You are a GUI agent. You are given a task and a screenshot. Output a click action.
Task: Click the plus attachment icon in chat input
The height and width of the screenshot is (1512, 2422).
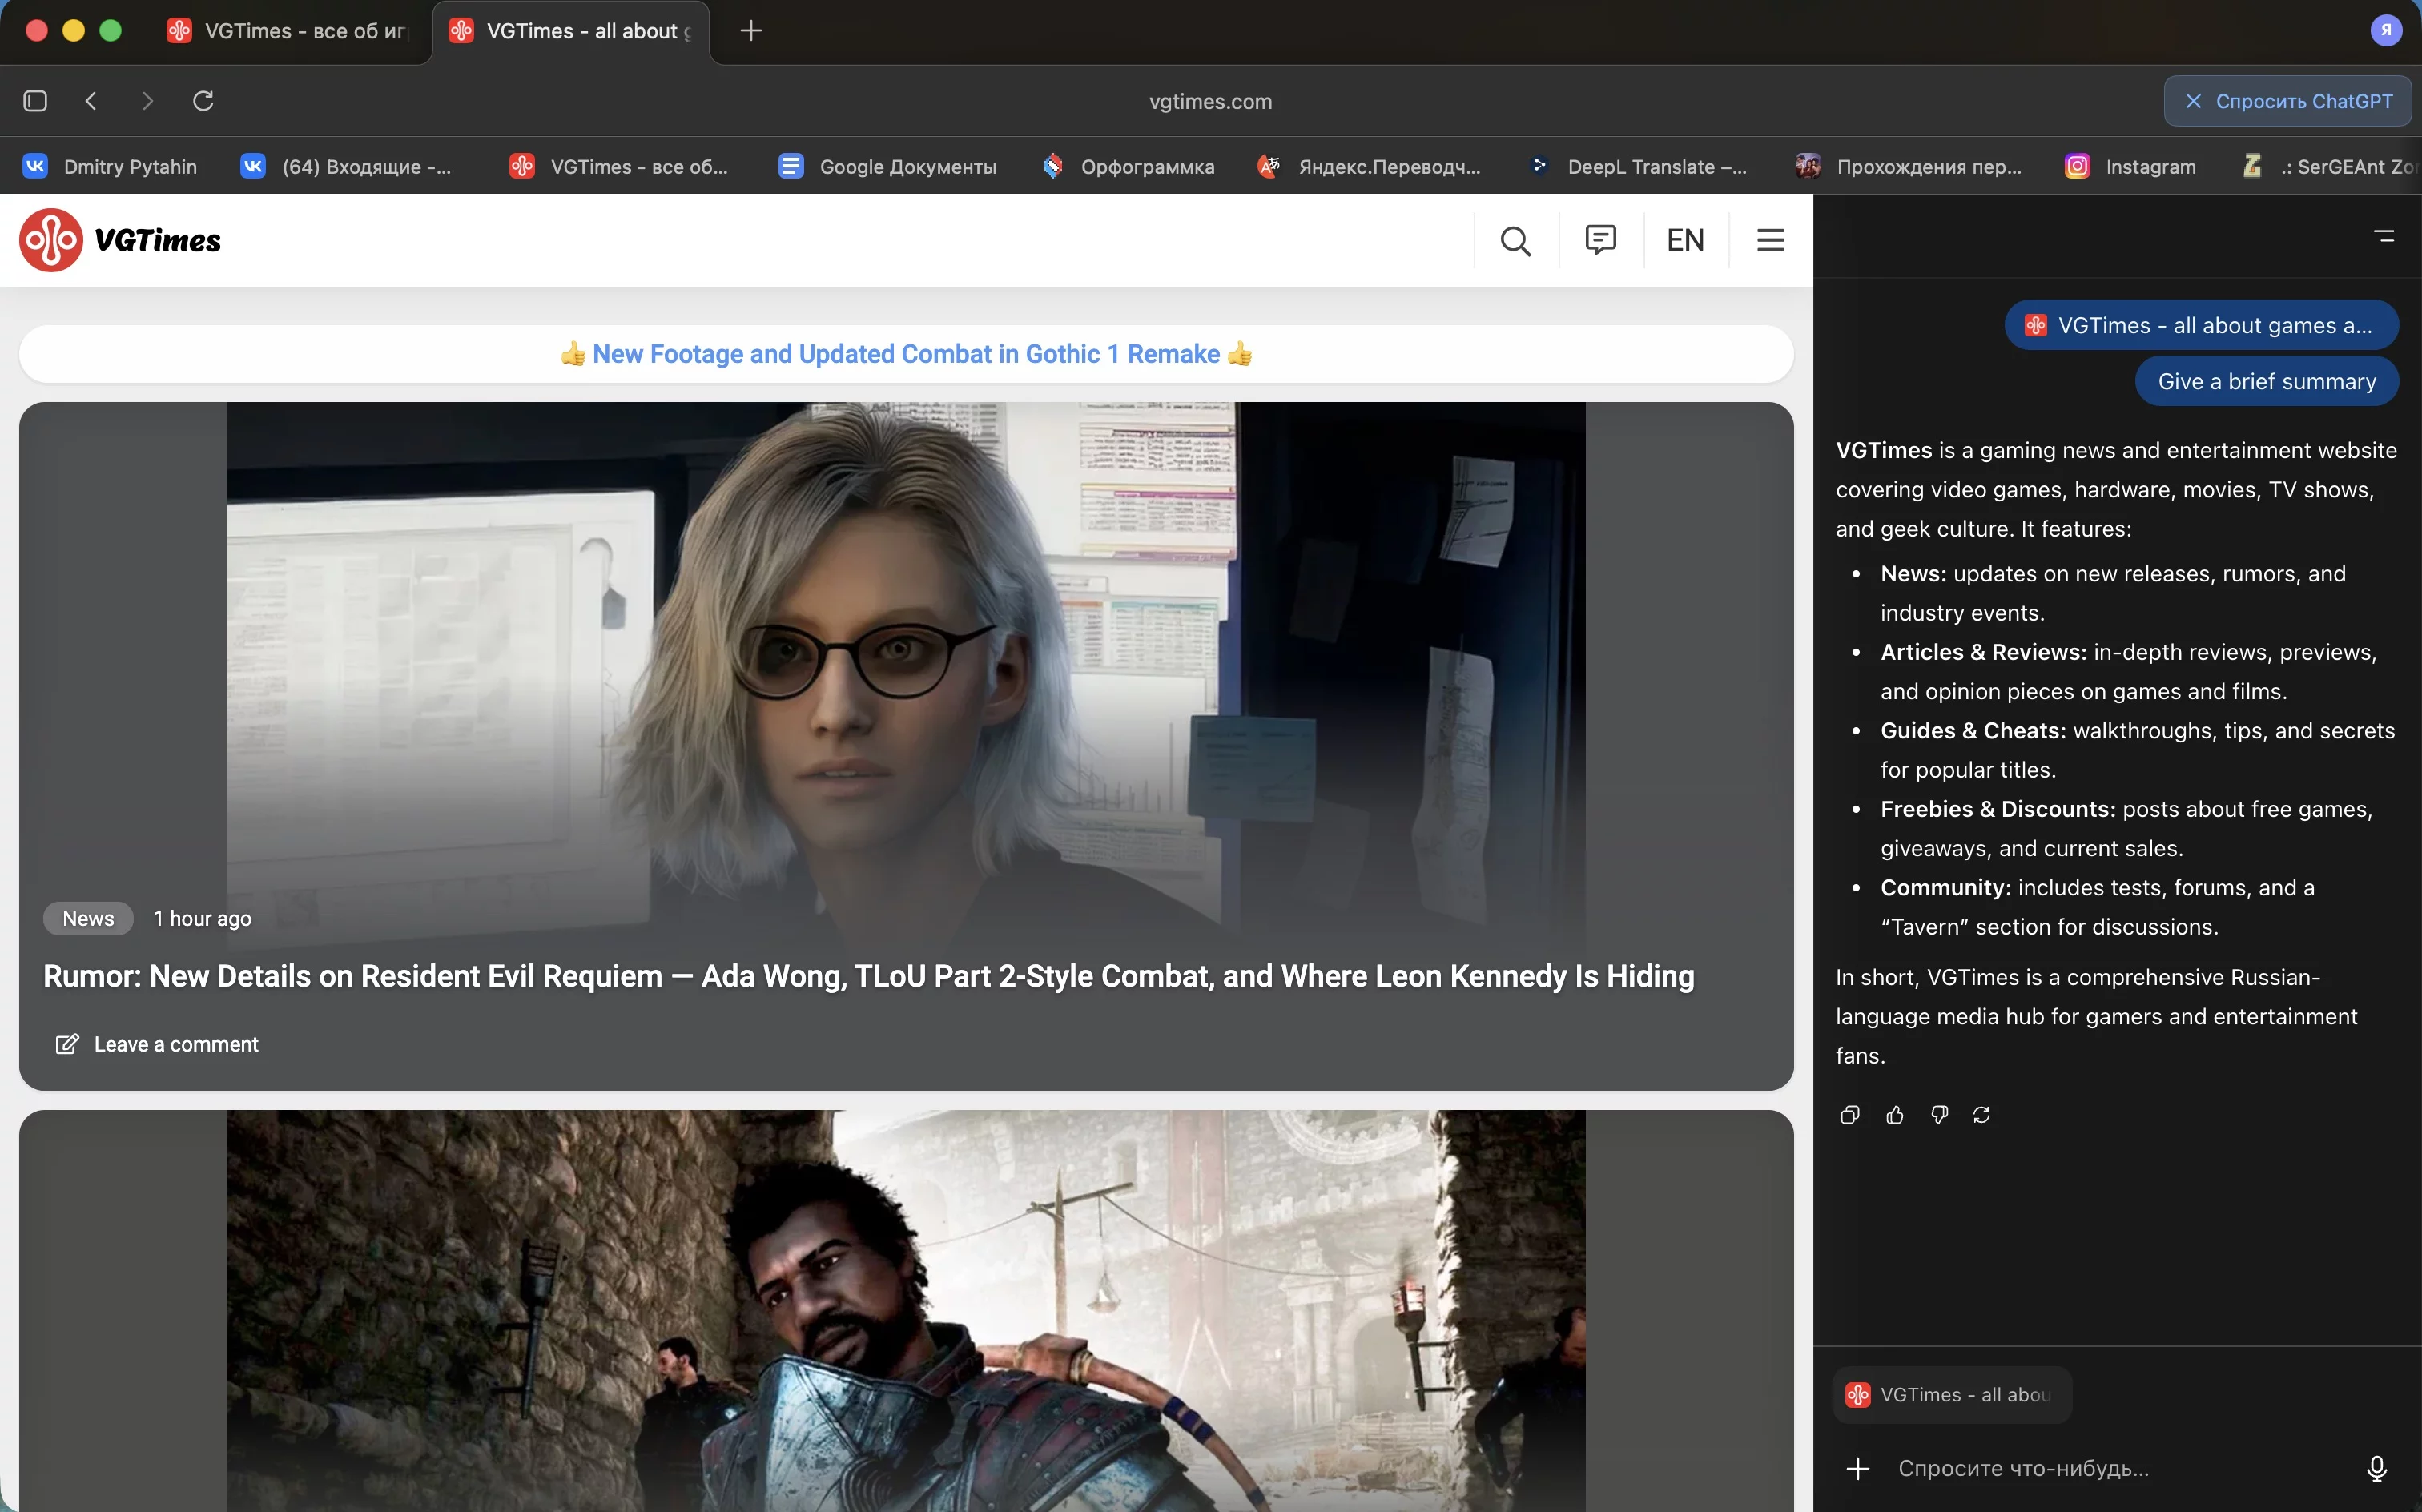tap(1857, 1468)
